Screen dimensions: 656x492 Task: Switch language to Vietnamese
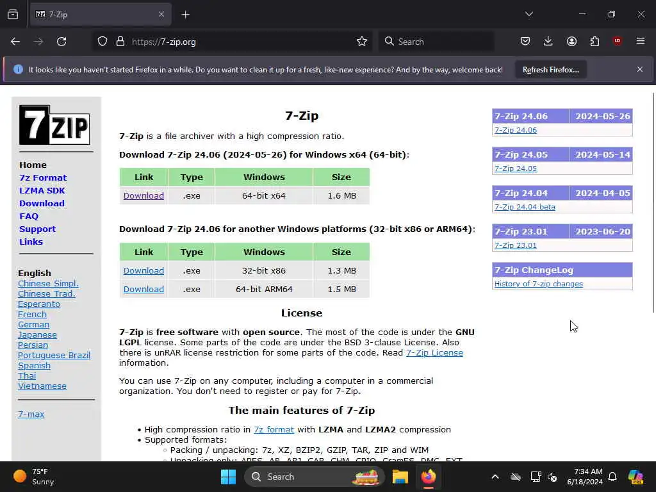(x=42, y=386)
